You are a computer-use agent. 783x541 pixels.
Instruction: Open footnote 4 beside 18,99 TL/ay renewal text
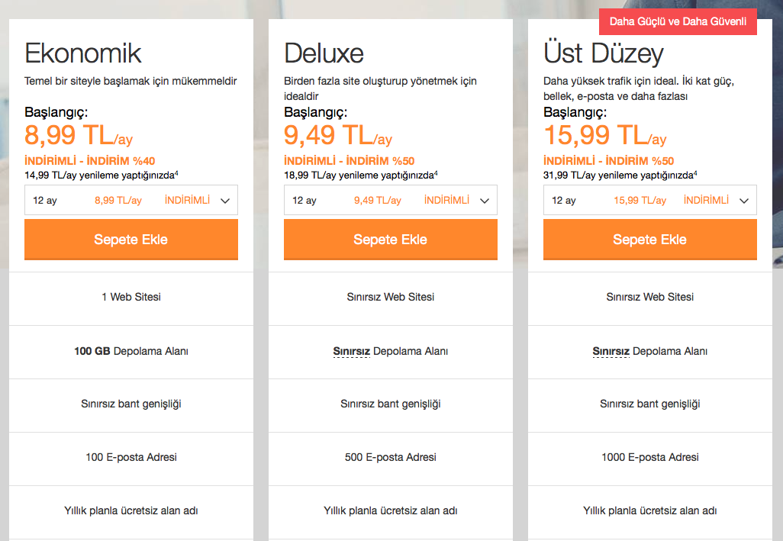click(x=436, y=172)
